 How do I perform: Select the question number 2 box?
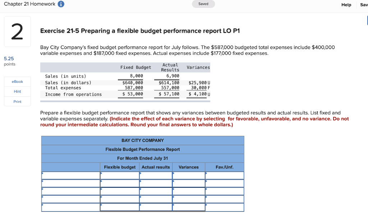(x=17, y=32)
